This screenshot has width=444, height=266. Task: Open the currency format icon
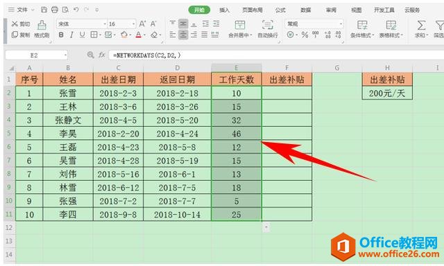tap(290, 35)
